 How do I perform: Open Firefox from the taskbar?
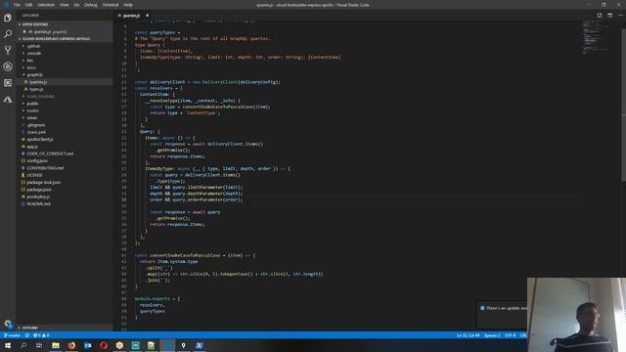pos(71,345)
